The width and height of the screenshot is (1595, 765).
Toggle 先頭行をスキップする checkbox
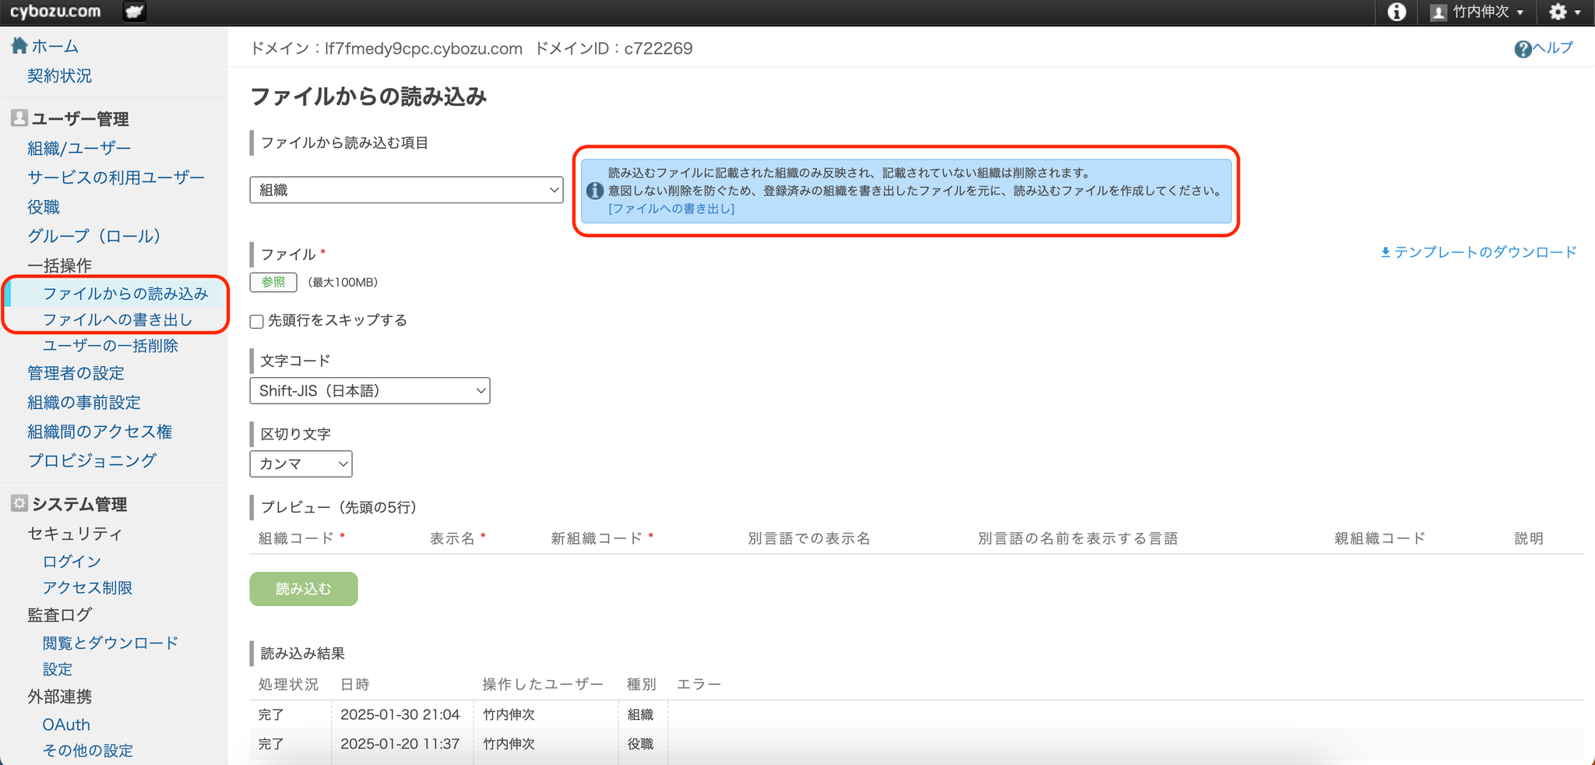click(x=257, y=321)
